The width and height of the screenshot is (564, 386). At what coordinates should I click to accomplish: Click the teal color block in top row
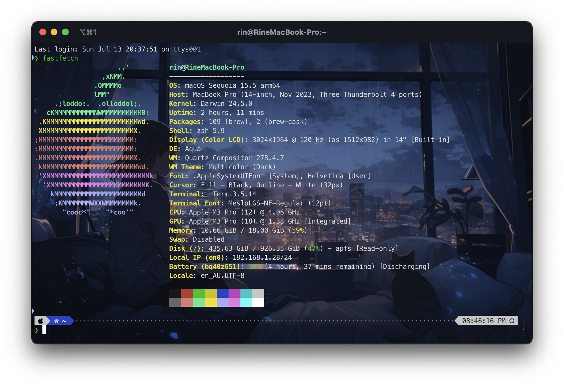246,293
